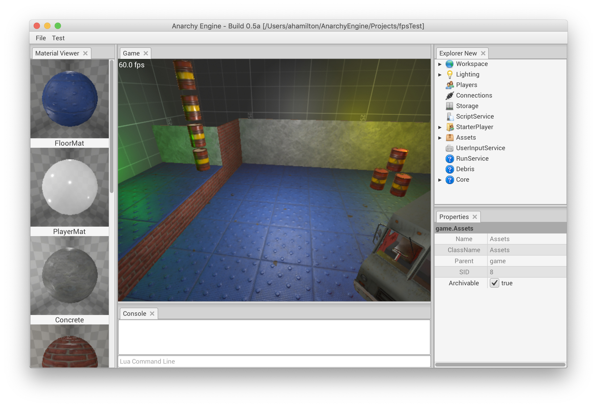Click the Workspace globe icon
This screenshot has height=407, width=597.
[450, 64]
